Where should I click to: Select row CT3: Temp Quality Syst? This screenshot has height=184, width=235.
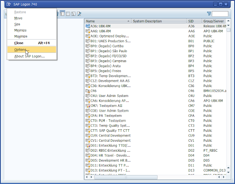156,126
